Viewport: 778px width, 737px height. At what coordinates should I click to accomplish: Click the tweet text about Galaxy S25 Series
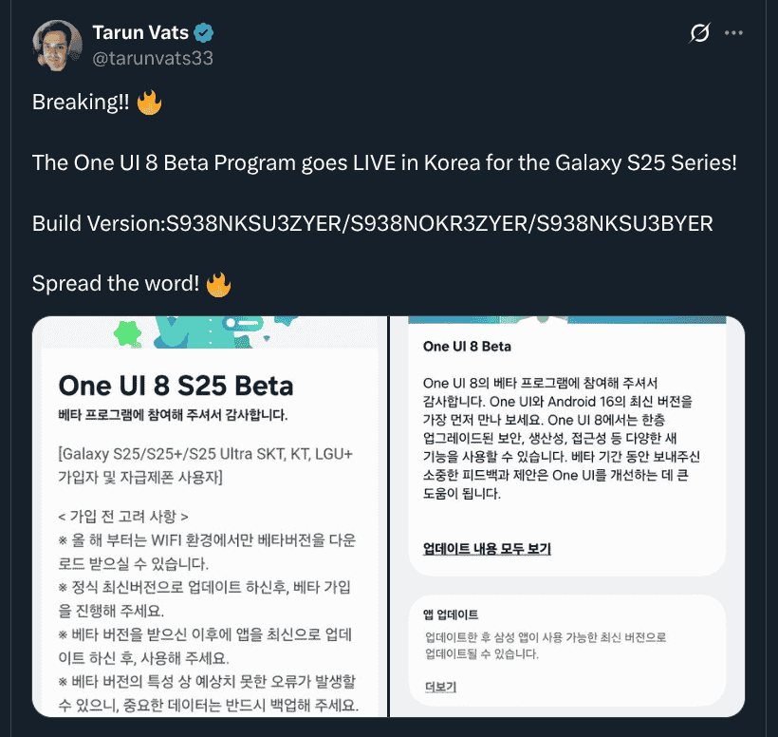pyautogui.click(x=384, y=163)
